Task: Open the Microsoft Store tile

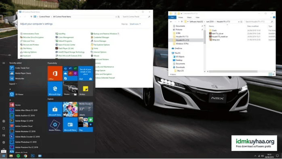Action: pos(55,109)
